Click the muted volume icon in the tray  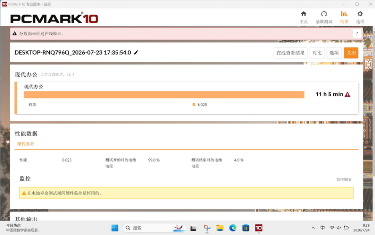pos(339,228)
